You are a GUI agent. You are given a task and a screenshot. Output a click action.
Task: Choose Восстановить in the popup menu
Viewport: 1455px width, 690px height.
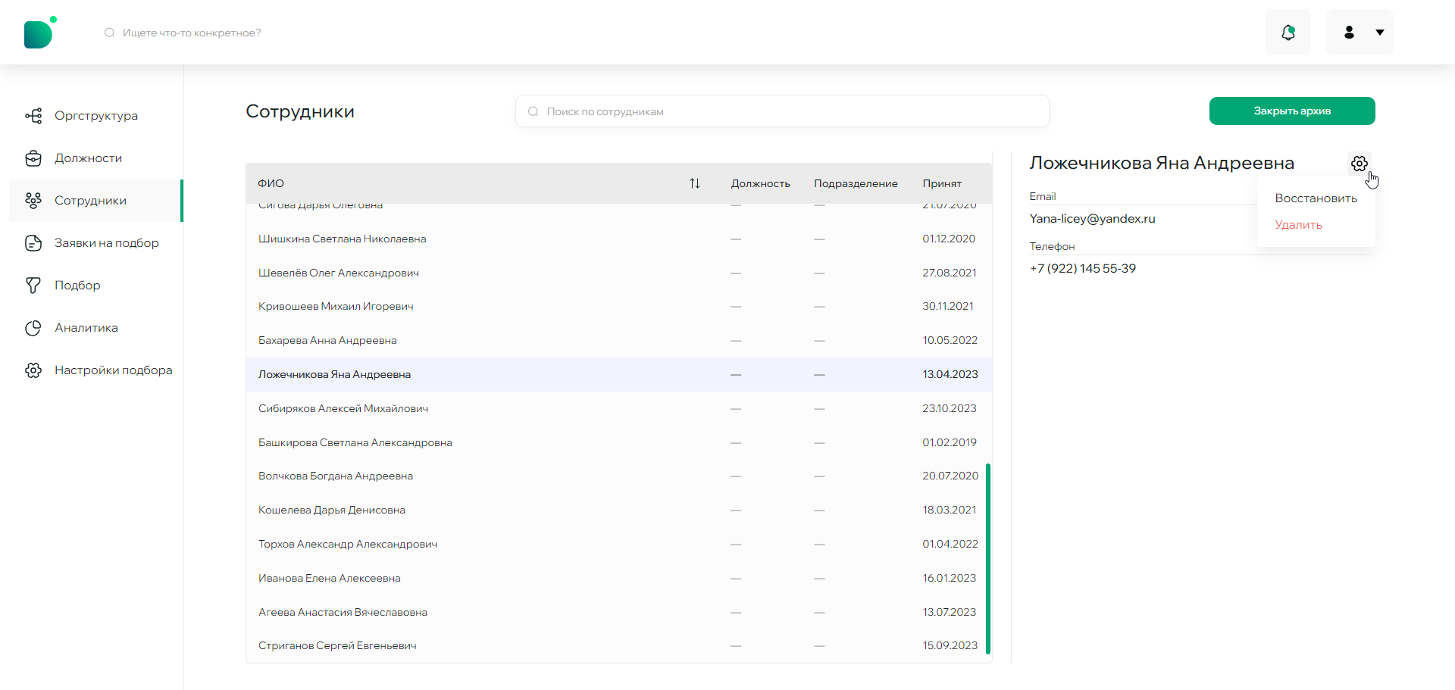coord(1316,198)
